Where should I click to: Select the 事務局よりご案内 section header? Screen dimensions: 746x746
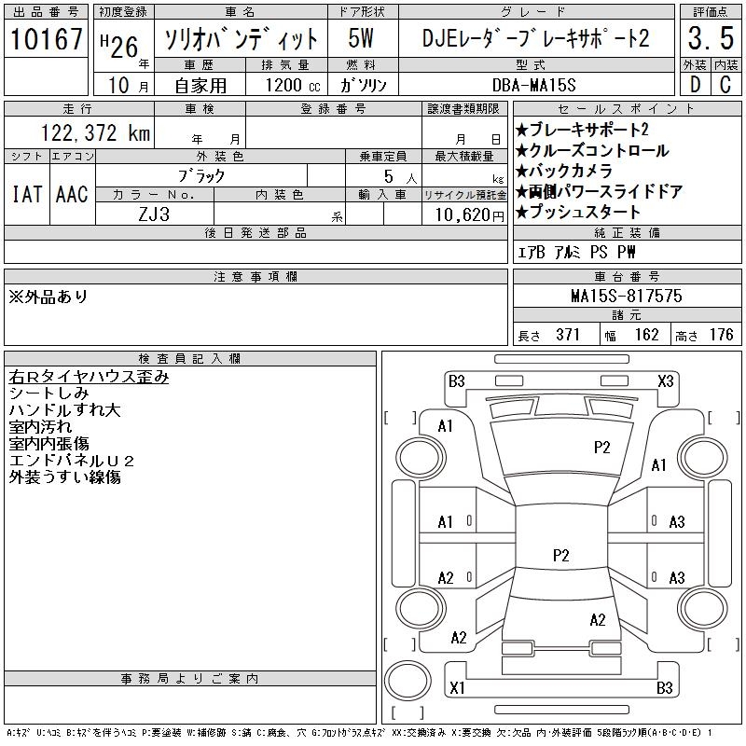[x=190, y=679]
